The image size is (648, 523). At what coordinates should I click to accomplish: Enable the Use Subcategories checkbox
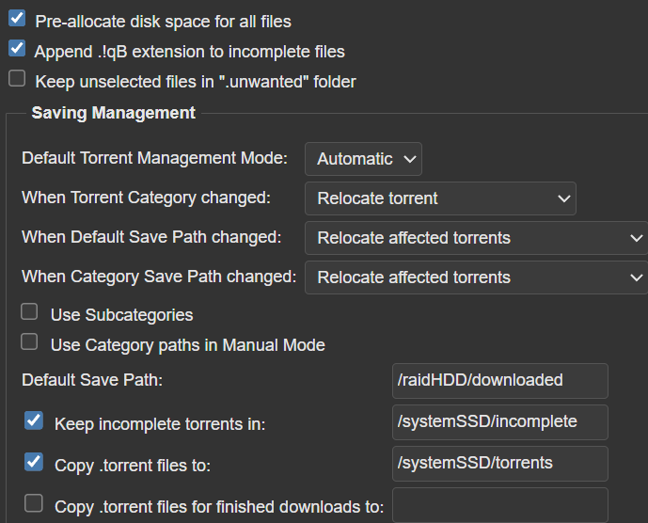[x=30, y=312]
